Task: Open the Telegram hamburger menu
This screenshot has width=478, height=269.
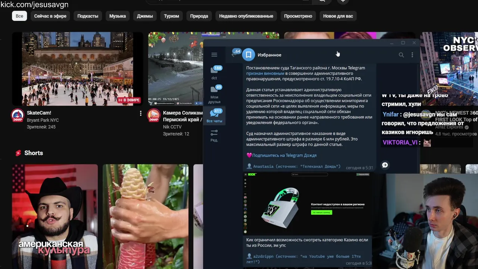Action: coord(214,55)
